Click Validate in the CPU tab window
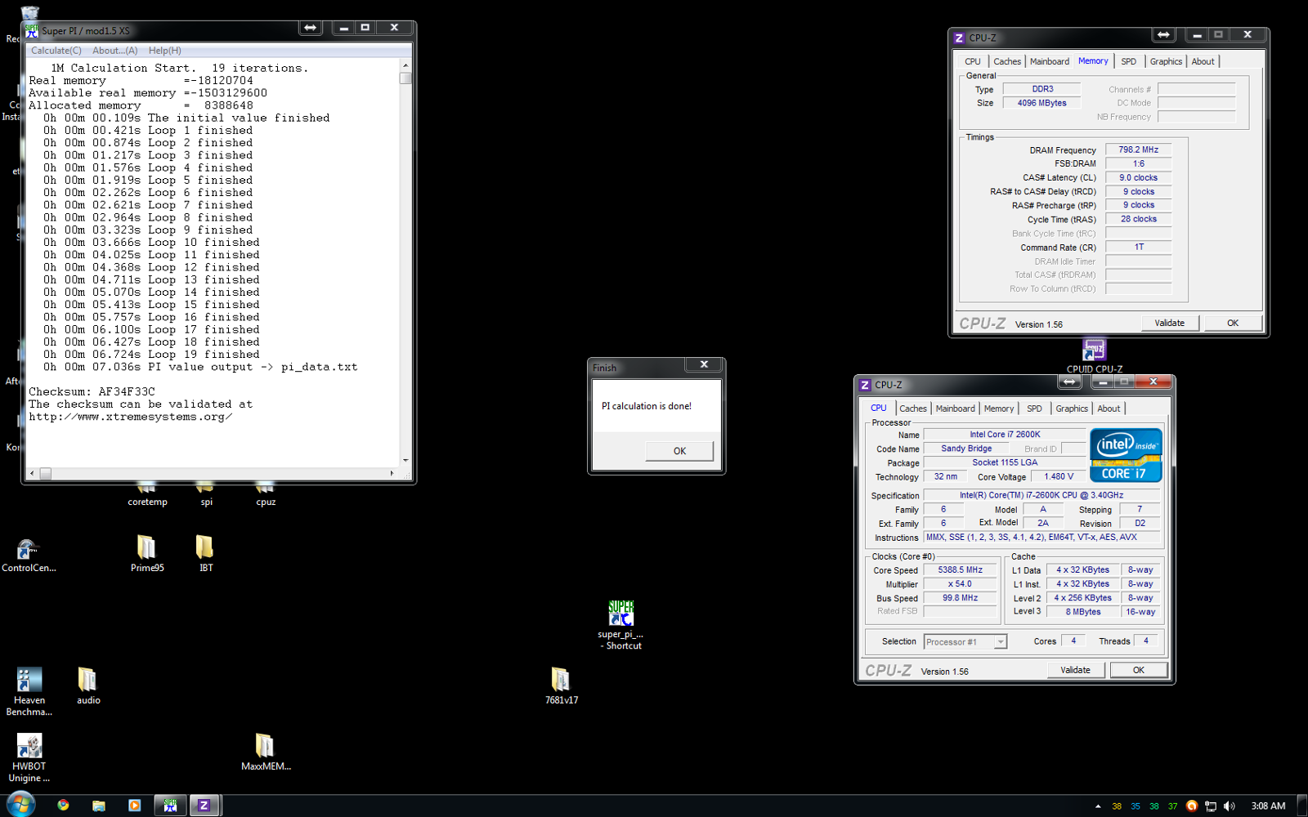The image size is (1308, 817). pos(1075,670)
